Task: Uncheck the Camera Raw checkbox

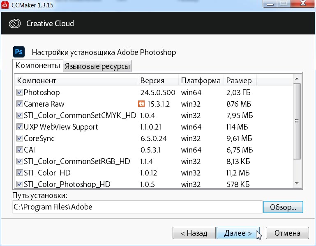Action: click(x=20, y=104)
